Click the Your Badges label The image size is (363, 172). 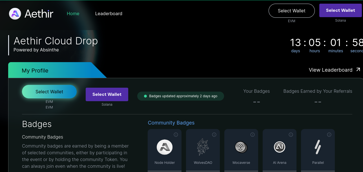tap(256, 91)
